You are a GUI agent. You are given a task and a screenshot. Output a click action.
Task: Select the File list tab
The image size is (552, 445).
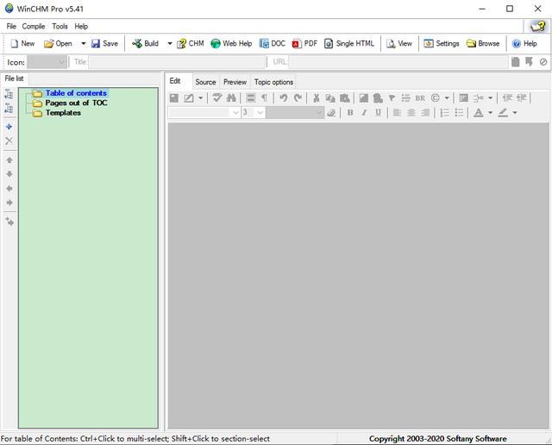click(x=14, y=78)
